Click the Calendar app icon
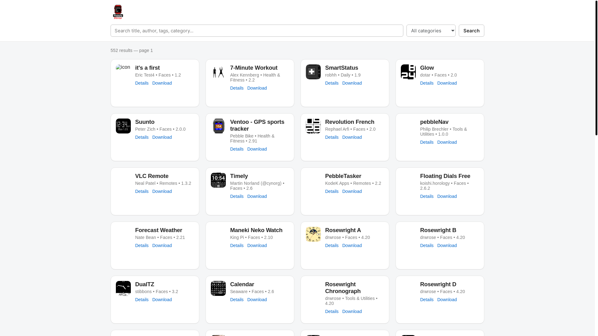 (218, 288)
